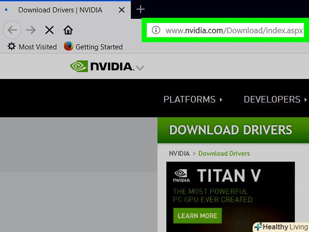
Task: Expand the DEVELOPERS navigation menu
Action: coord(275,99)
